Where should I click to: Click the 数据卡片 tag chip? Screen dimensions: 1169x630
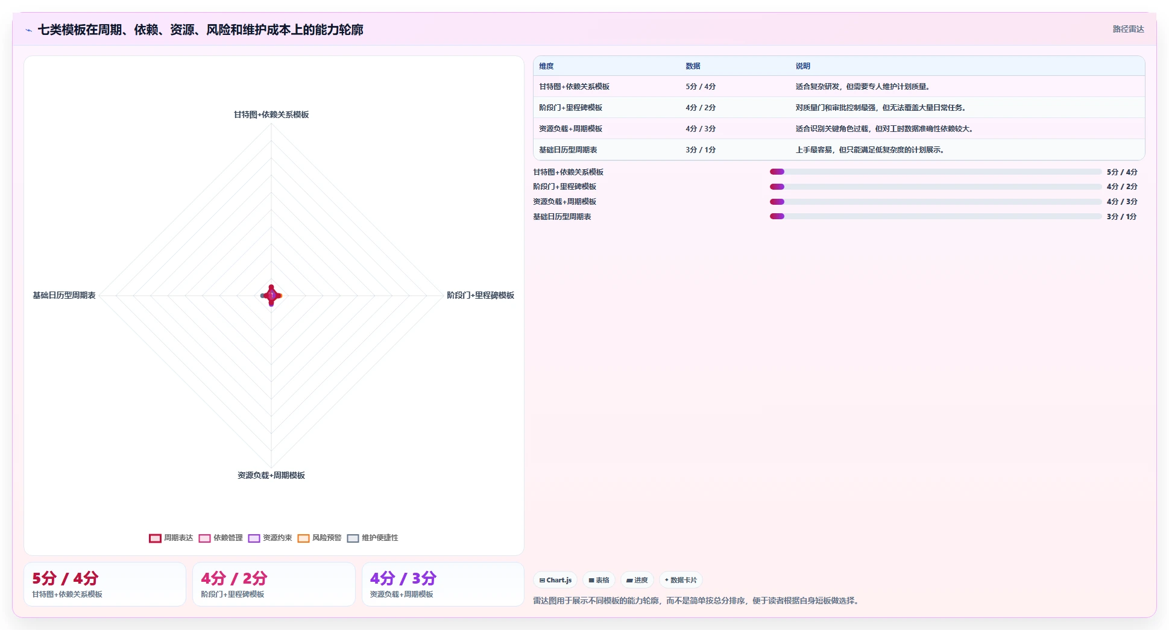click(x=681, y=580)
